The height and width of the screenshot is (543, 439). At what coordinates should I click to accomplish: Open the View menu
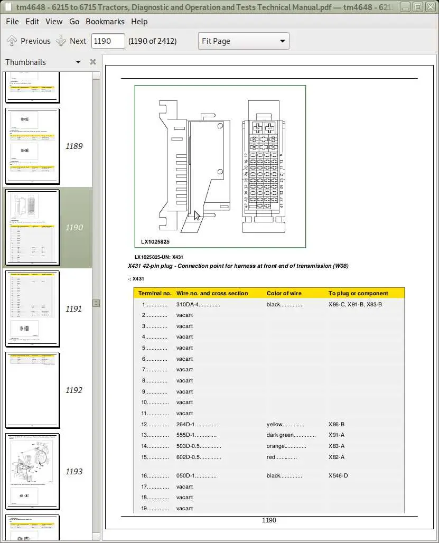[54, 22]
